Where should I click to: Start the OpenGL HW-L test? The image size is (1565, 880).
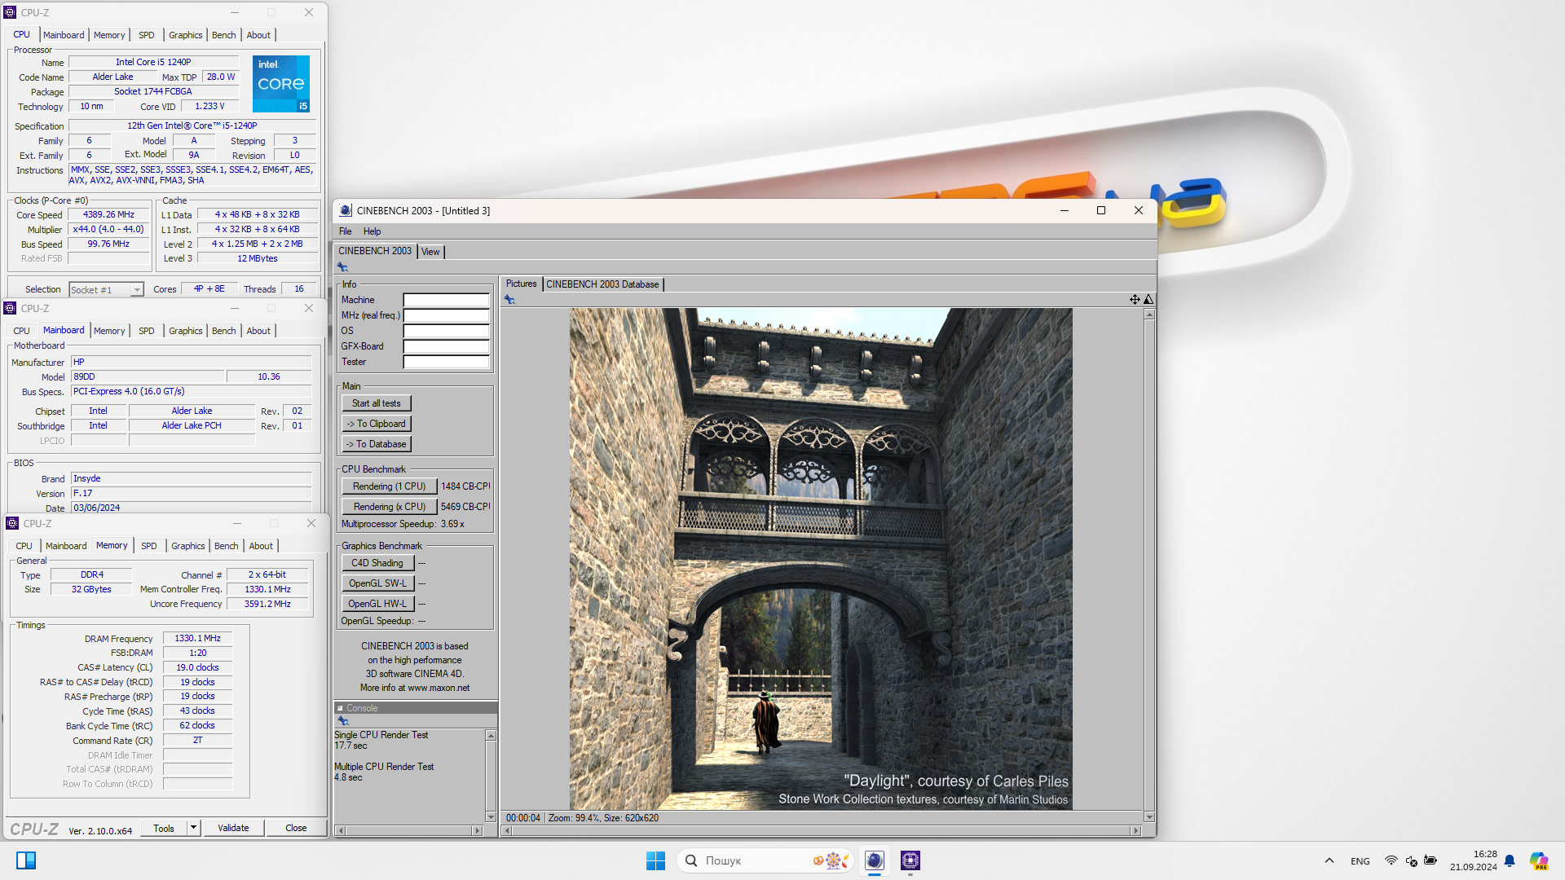pyautogui.click(x=378, y=604)
